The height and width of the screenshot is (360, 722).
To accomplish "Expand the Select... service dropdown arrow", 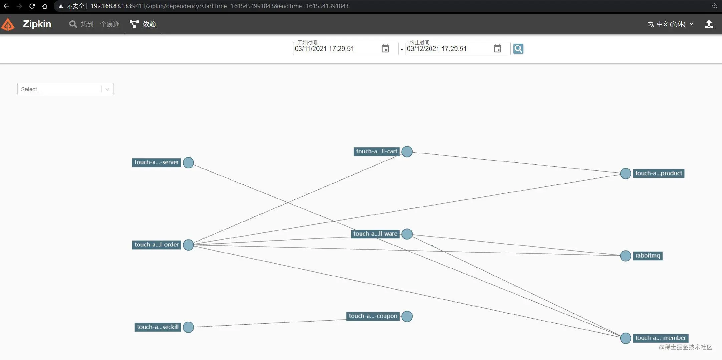I will click(107, 89).
